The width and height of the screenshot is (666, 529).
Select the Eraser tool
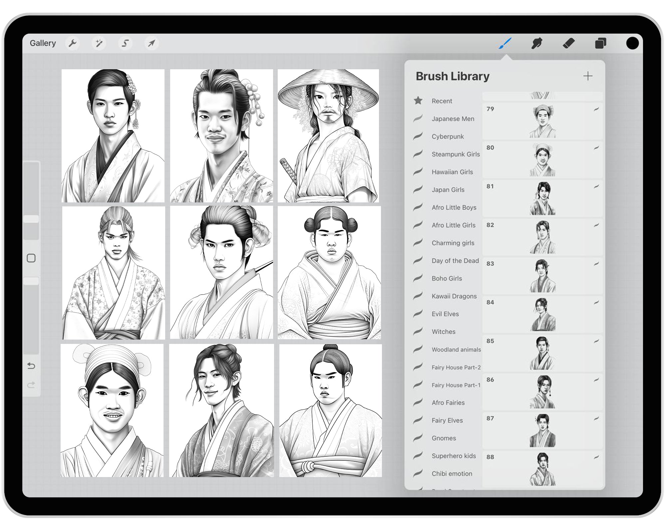pyautogui.click(x=569, y=43)
